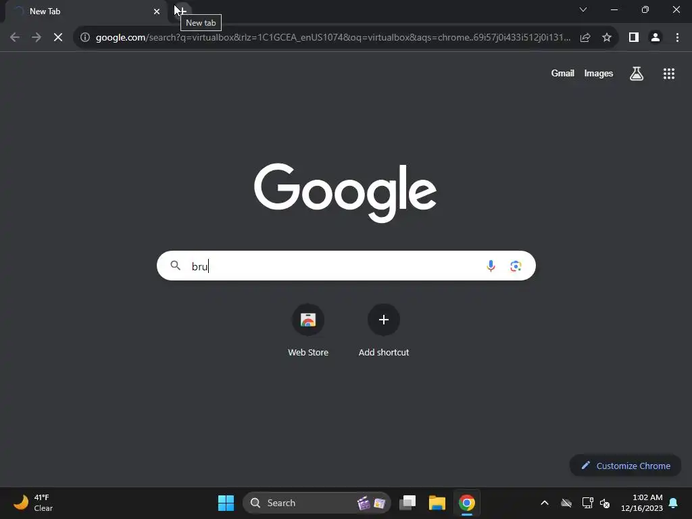The width and height of the screenshot is (692, 519).
Task: Open the network status tray icon
Action: 587,503
